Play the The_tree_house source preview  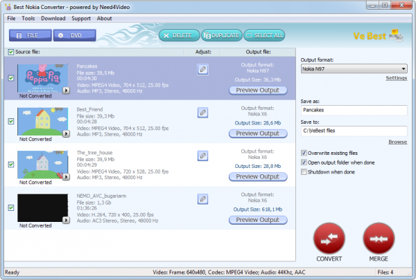click(x=66, y=177)
